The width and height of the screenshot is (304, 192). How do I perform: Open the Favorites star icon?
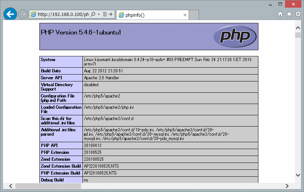[x=289, y=14]
